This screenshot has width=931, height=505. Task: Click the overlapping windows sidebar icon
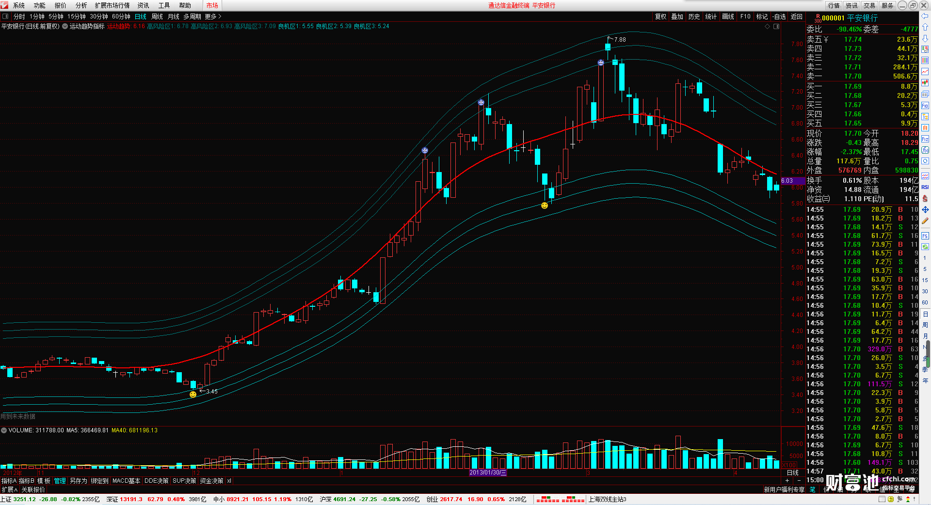coord(925,94)
